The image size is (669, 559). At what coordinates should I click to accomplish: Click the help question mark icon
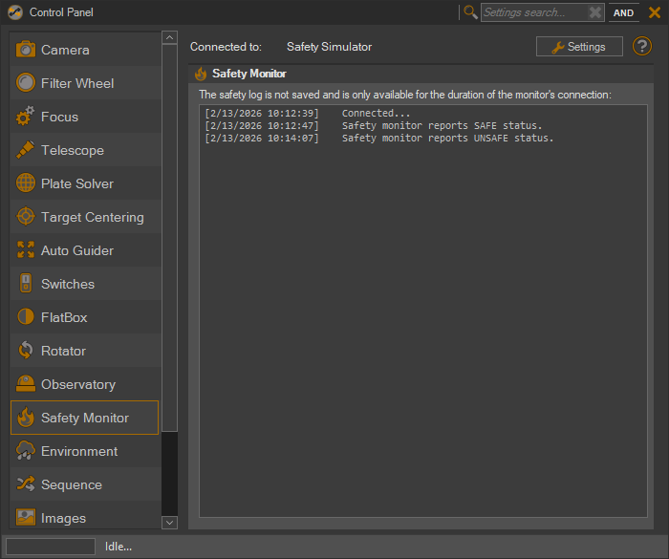pos(641,46)
